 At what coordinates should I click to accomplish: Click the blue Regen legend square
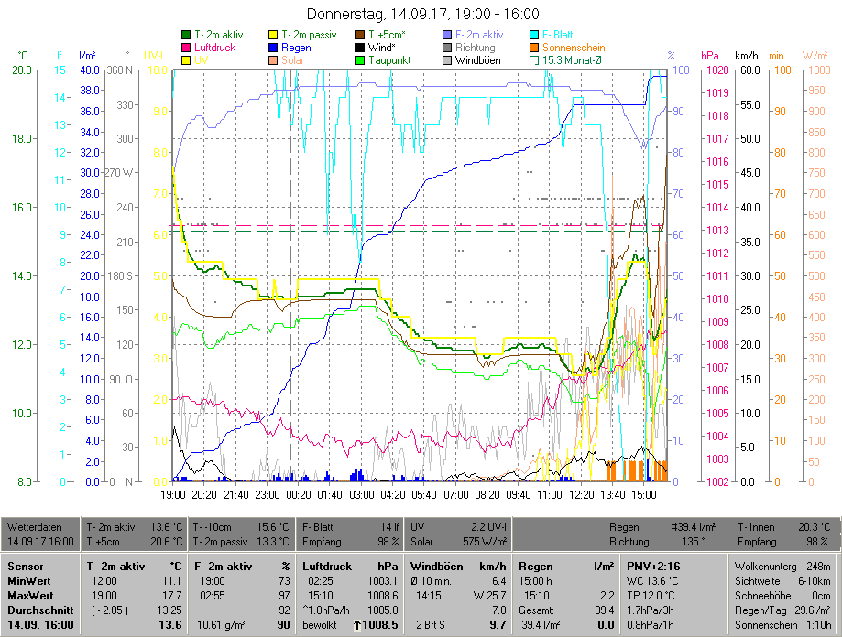(274, 48)
